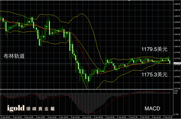Click the 1175.3美元 support annotation
The height and width of the screenshot is (119, 181).
coord(154,74)
